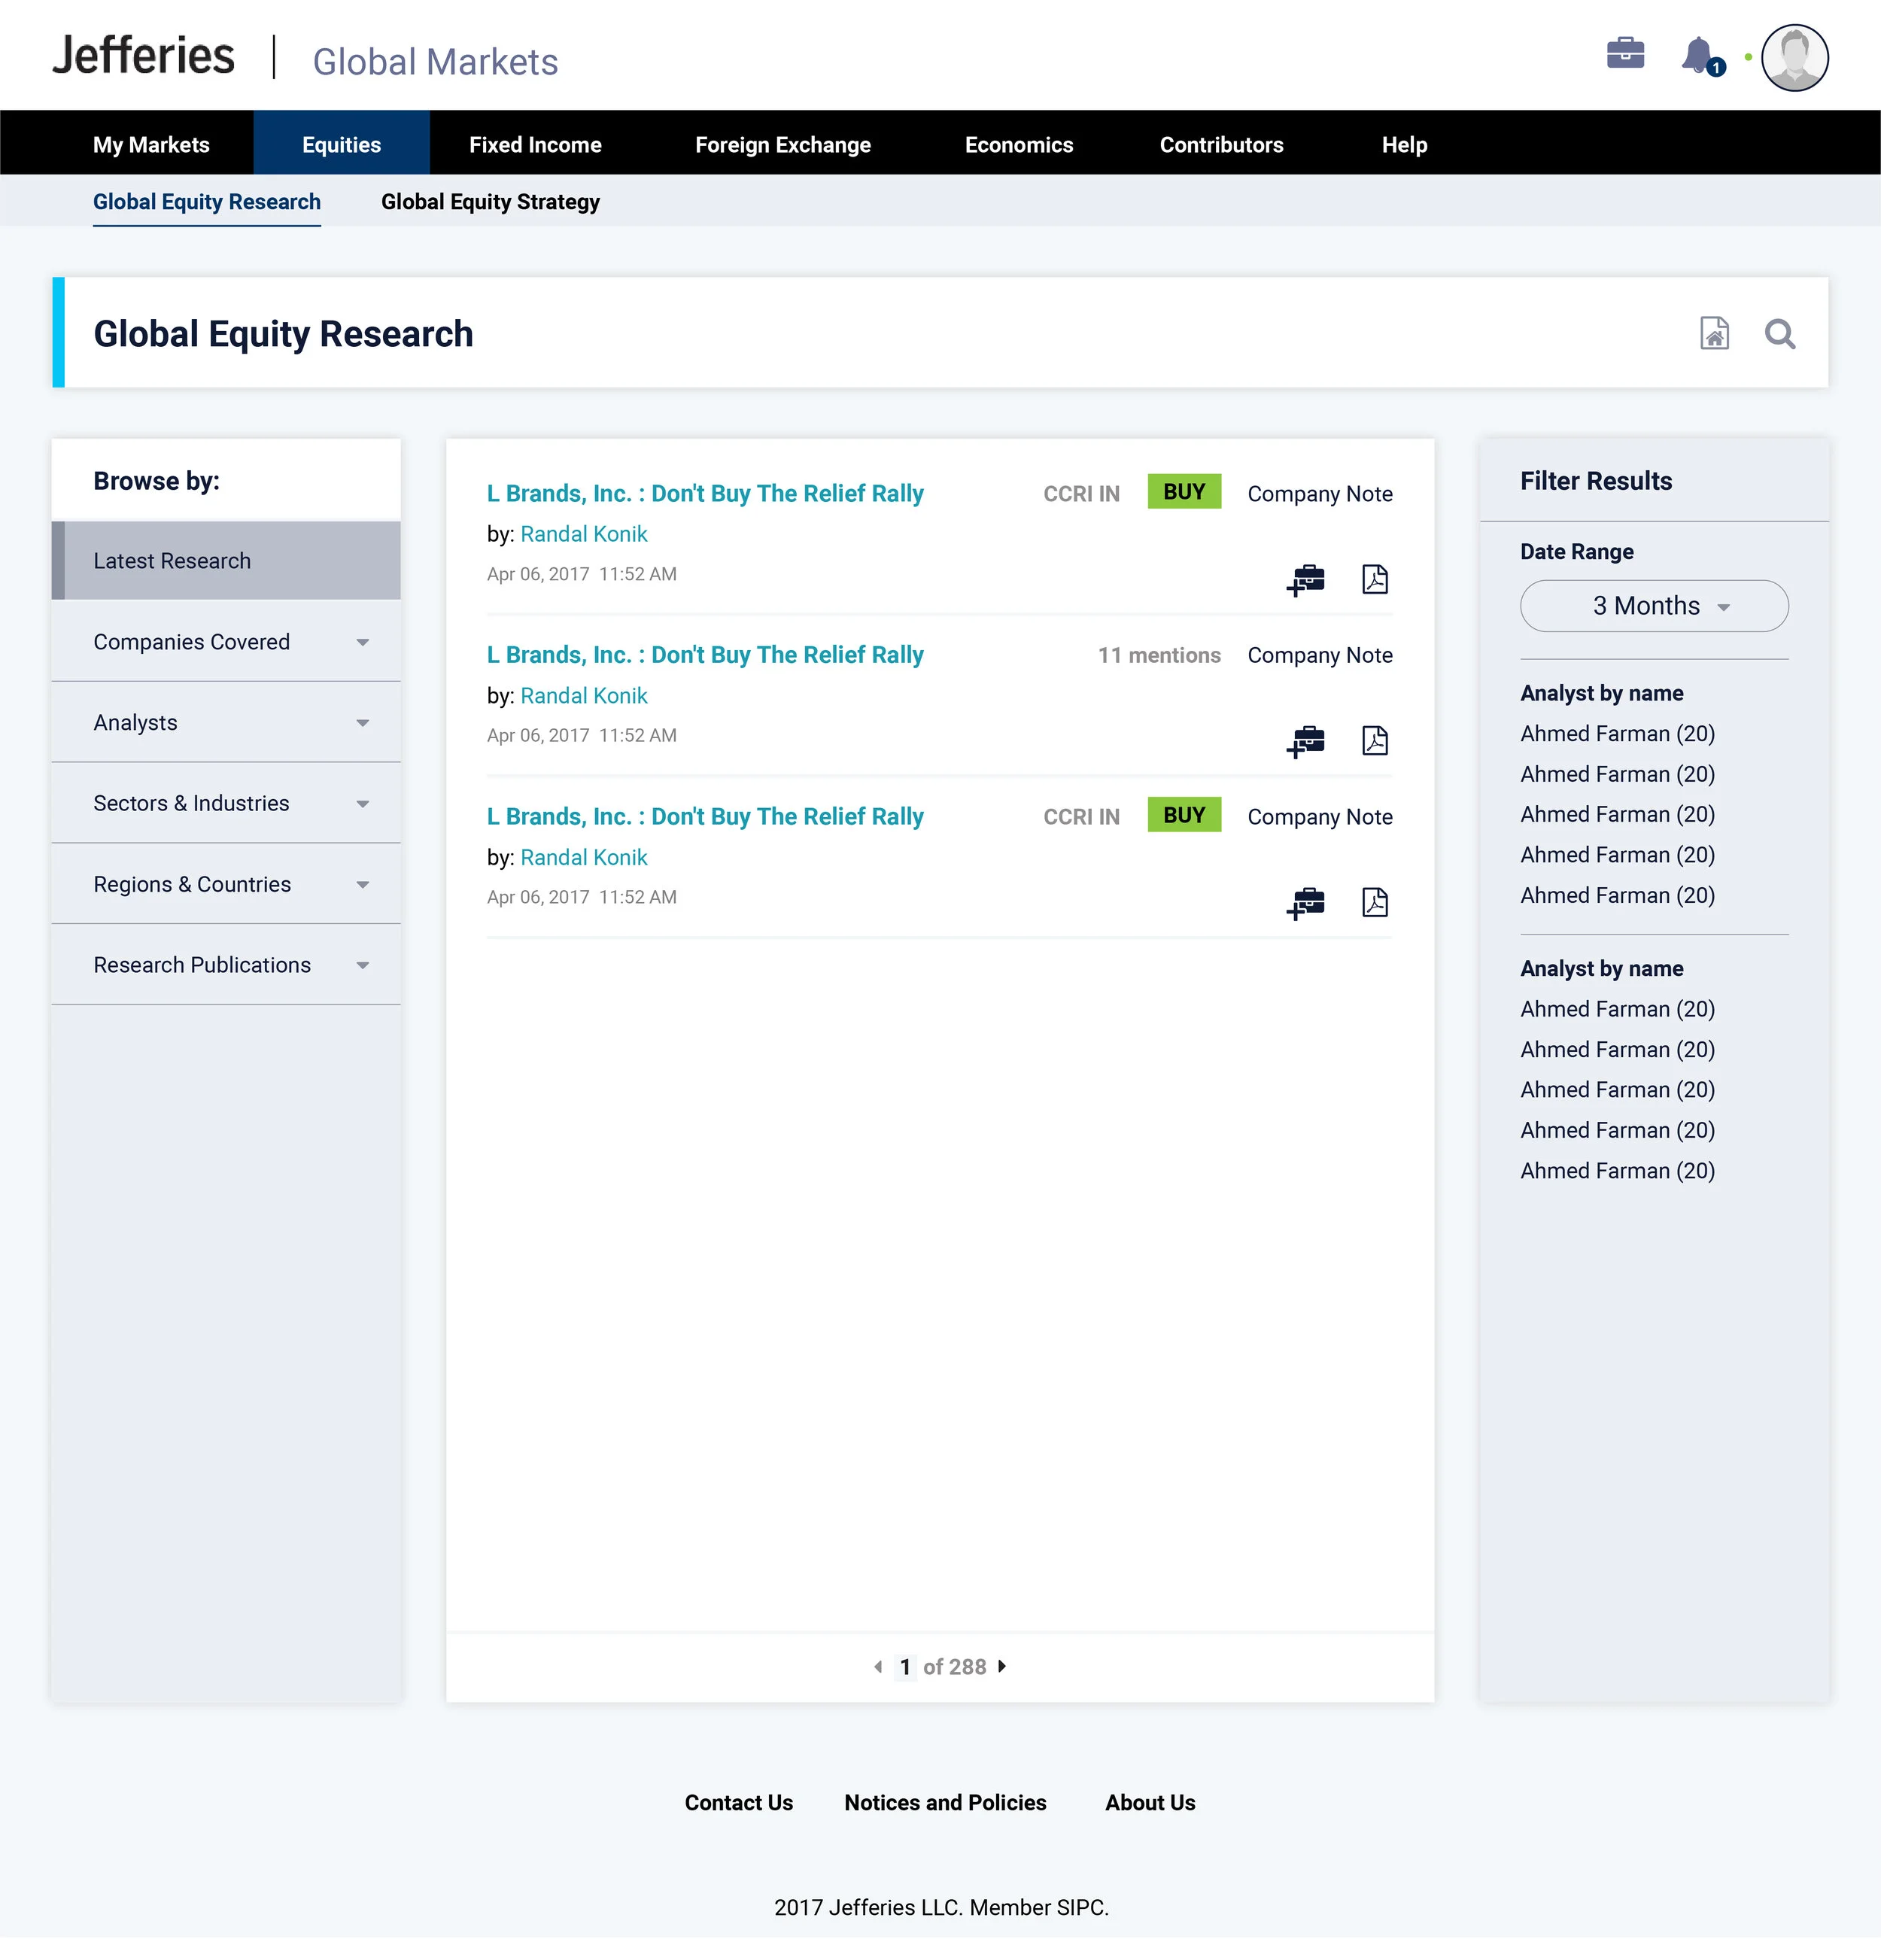Expand Research Publications section
The image size is (1881, 1939).
(226, 965)
